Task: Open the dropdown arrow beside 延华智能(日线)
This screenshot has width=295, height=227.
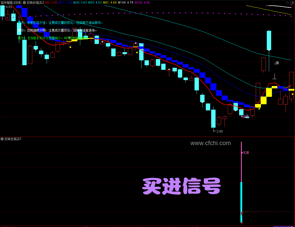Action: (24, 3)
